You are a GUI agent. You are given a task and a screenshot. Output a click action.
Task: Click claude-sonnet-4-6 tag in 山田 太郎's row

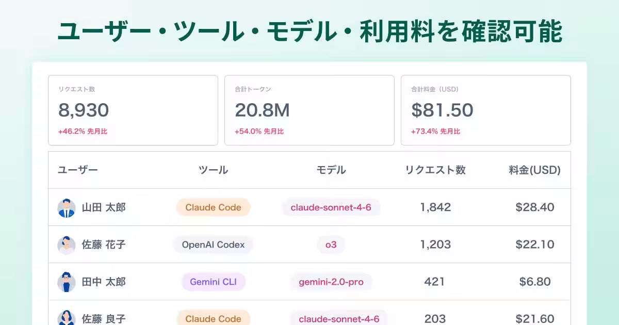point(331,207)
